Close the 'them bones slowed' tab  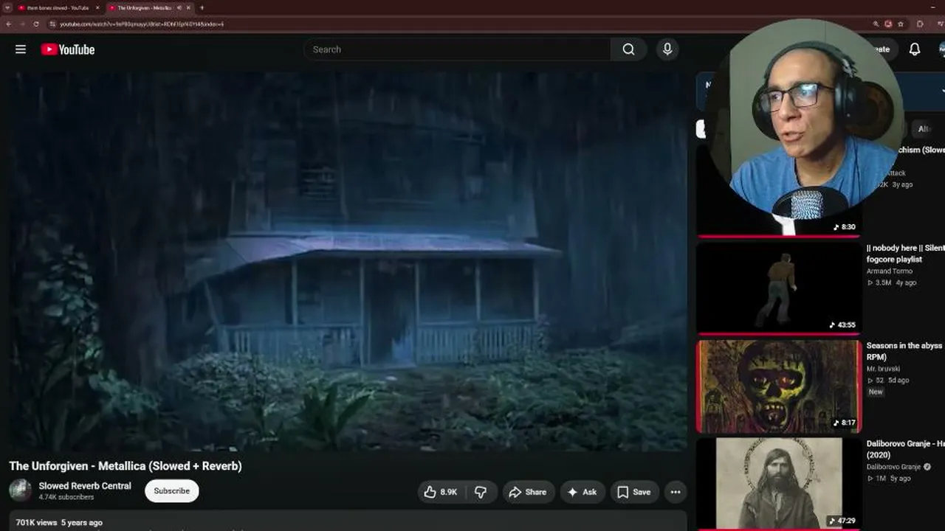[97, 7]
